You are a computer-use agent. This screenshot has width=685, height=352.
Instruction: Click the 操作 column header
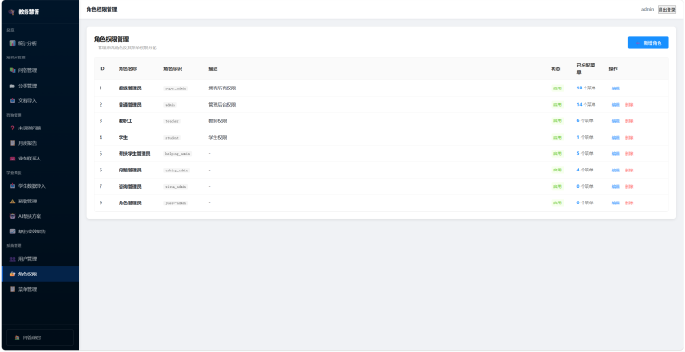point(614,69)
